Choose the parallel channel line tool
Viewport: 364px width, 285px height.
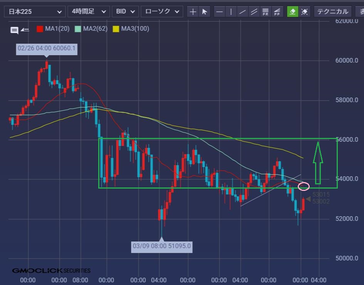[x=254, y=12]
